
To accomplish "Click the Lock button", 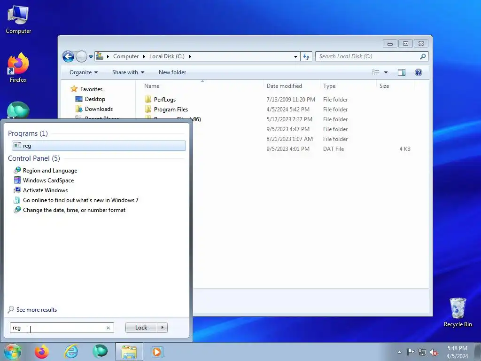I will coord(141,328).
